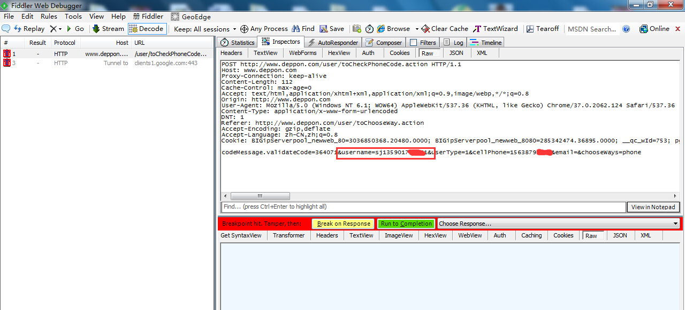Select the response Caching tab

531,235
